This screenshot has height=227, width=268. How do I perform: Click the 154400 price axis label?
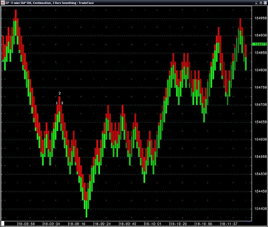(x=260, y=209)
